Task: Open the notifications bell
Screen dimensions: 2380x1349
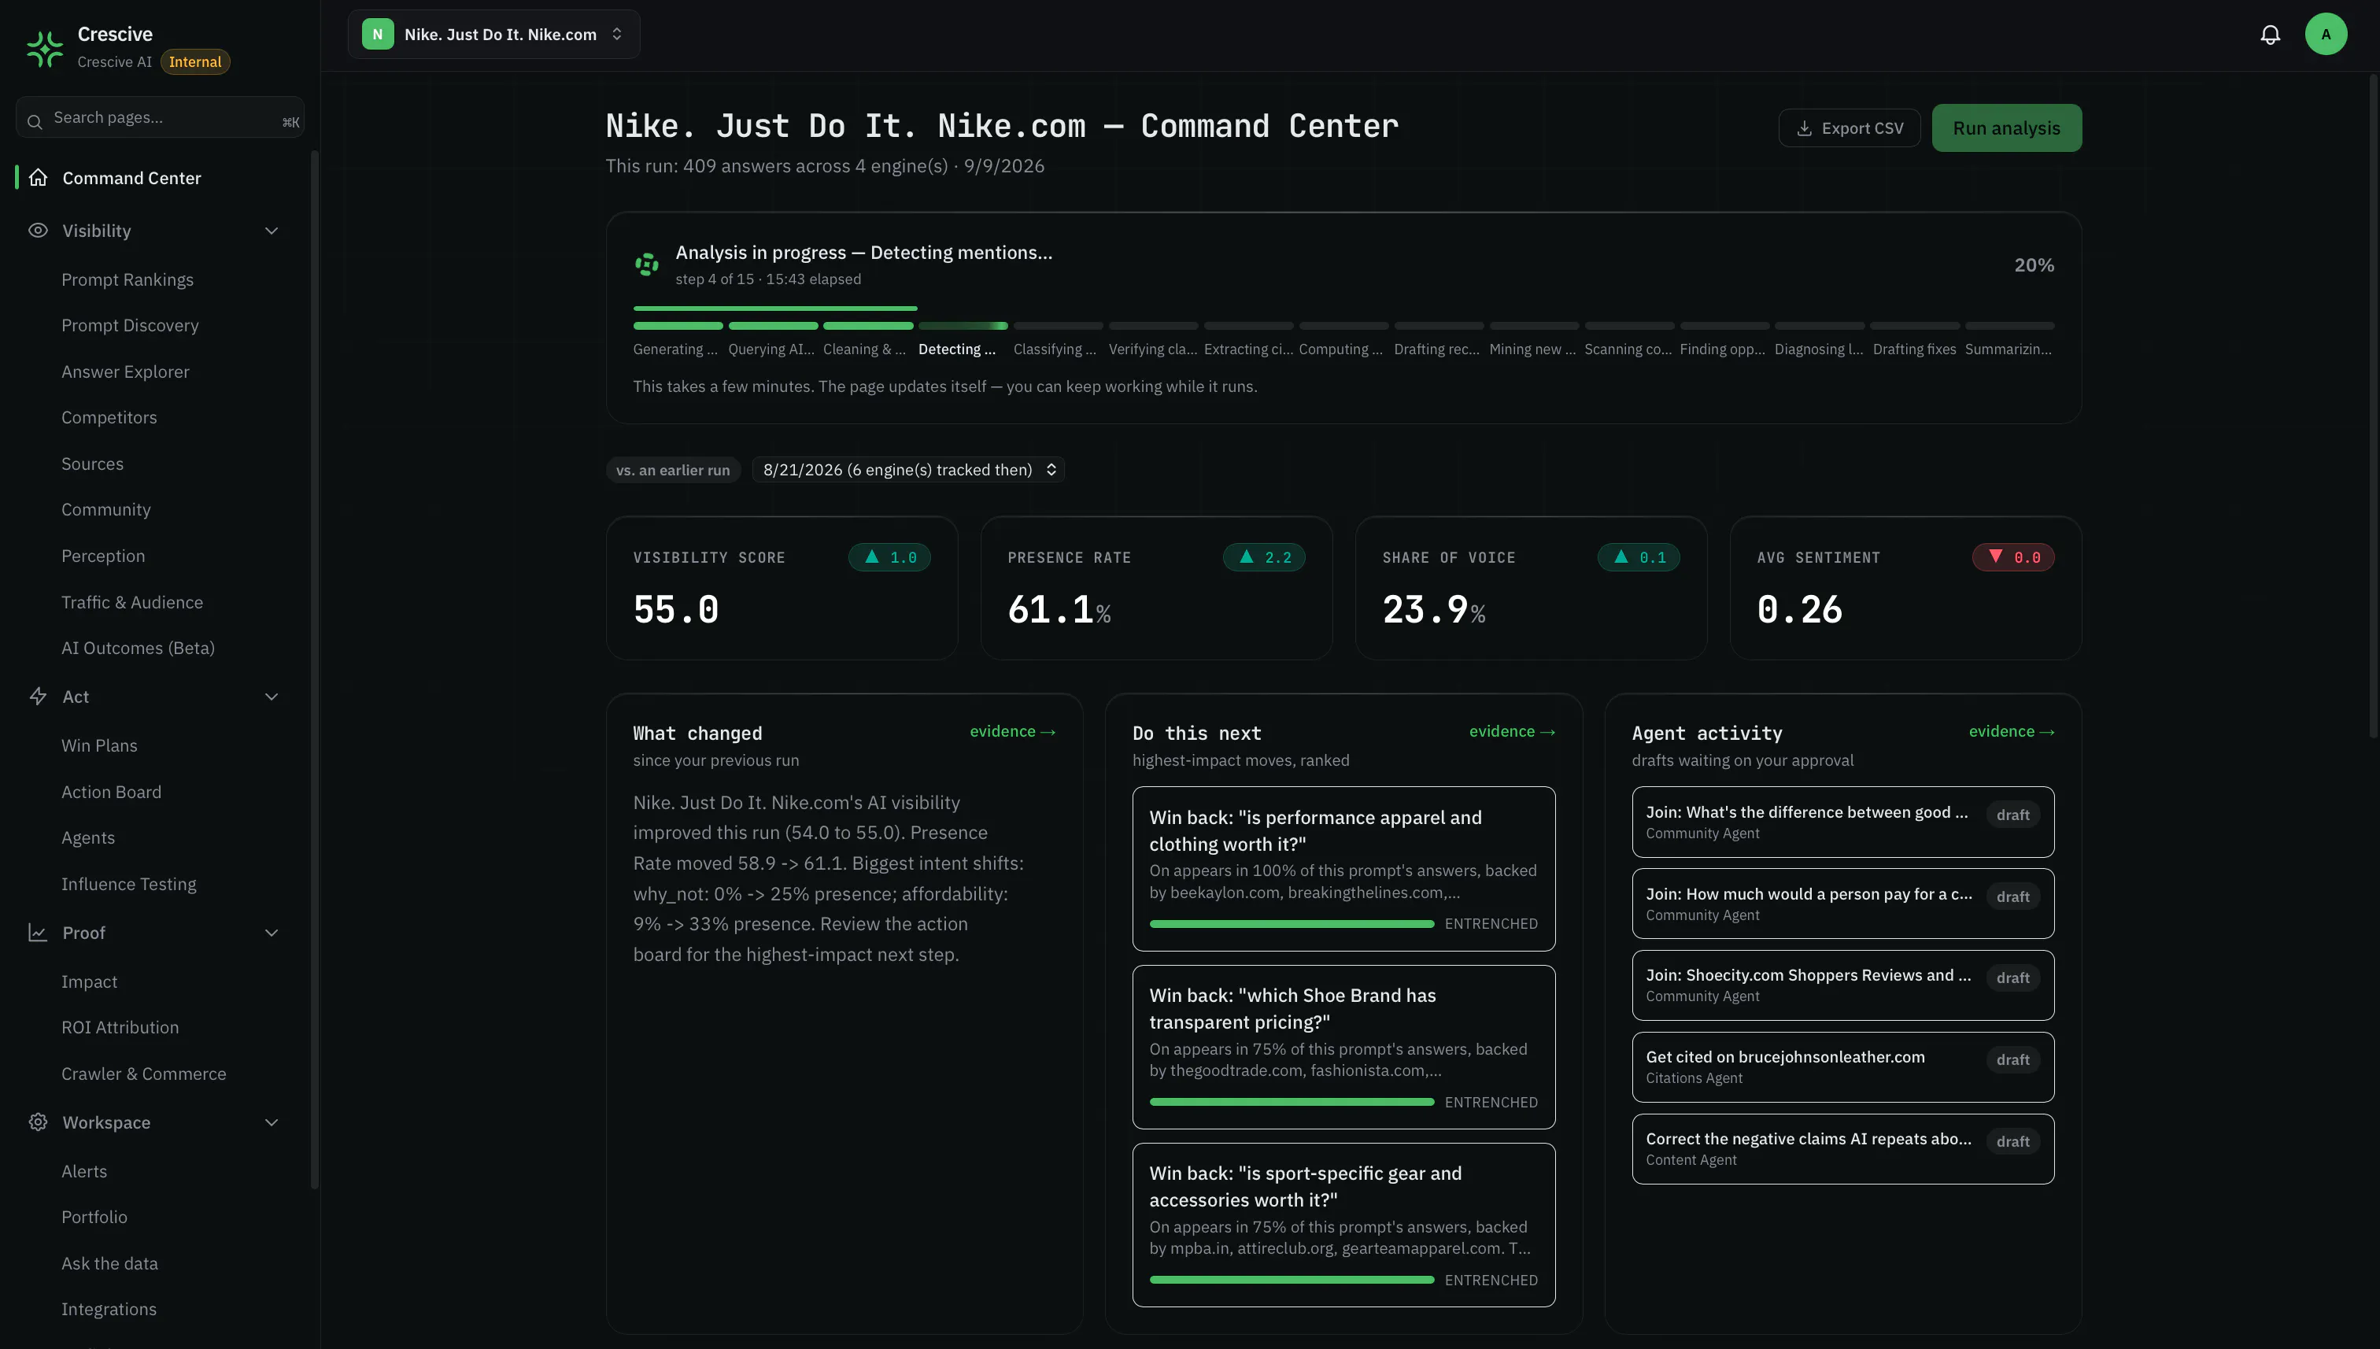Action: click(2270, 35)
